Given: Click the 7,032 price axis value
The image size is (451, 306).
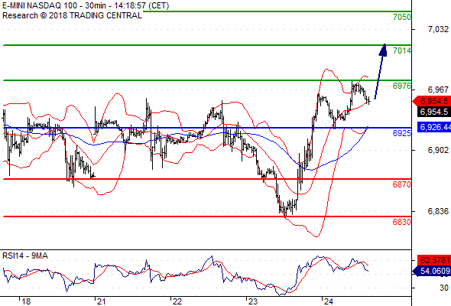Looking at the screenshot, I should pos(438,29).
